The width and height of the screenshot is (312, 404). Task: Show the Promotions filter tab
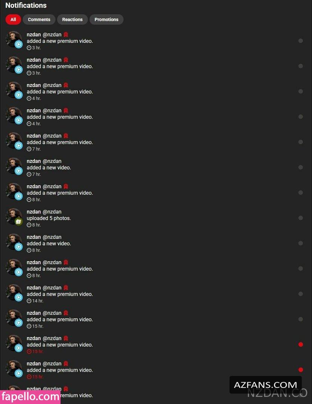tap(106, 19)
